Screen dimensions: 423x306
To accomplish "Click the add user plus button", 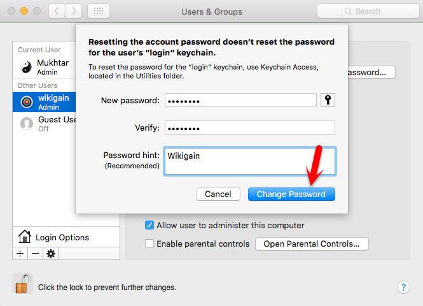I will point(20,253).
